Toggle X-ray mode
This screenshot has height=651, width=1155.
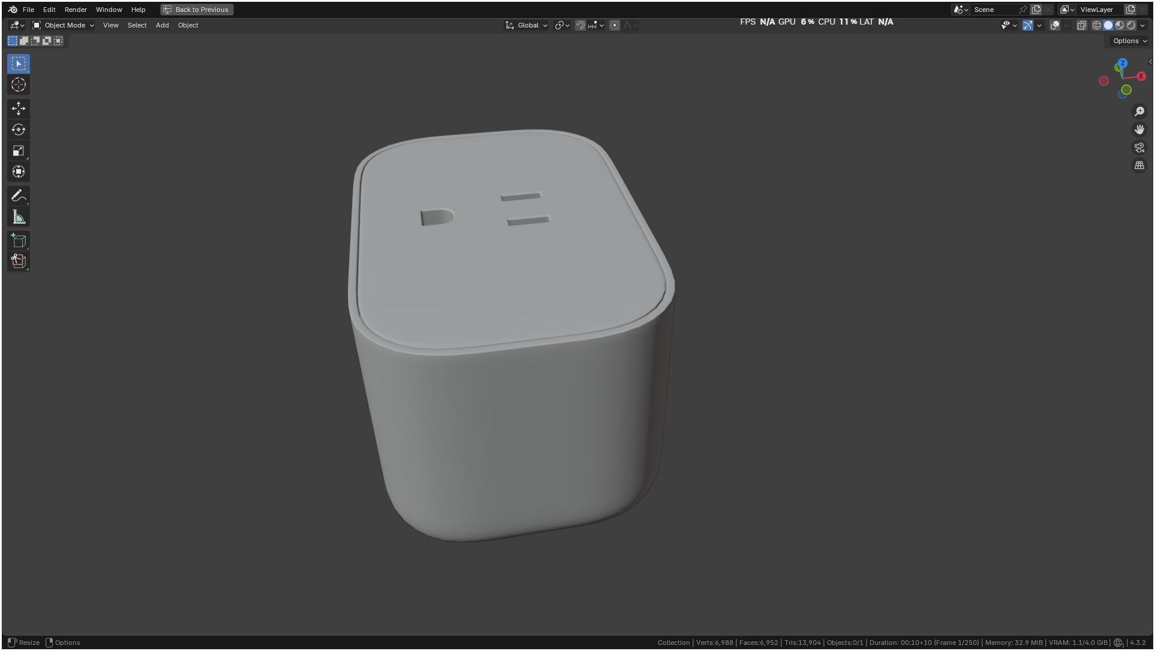[x=1082, y=25]
